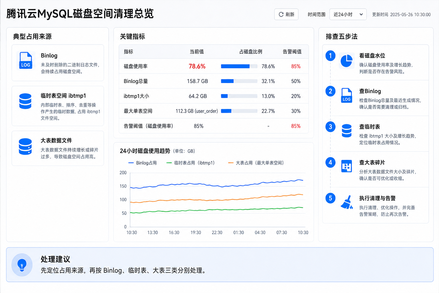The width and height of the screenshot is (439, 293).
Task: Click the 50% threshold in Binlog总量 row
Action: (x=296, y=81)
